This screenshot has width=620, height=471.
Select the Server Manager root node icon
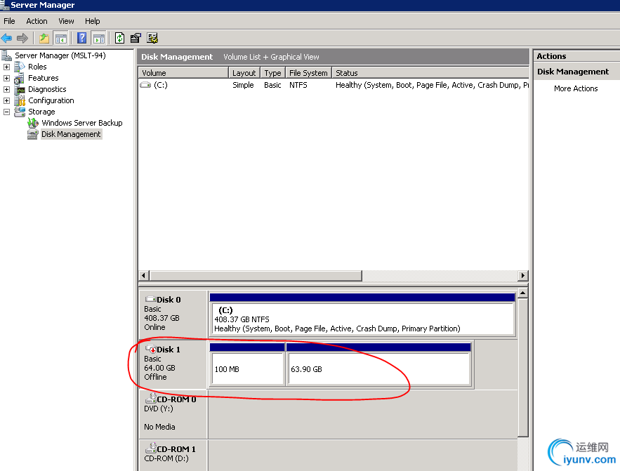point(7,55)
